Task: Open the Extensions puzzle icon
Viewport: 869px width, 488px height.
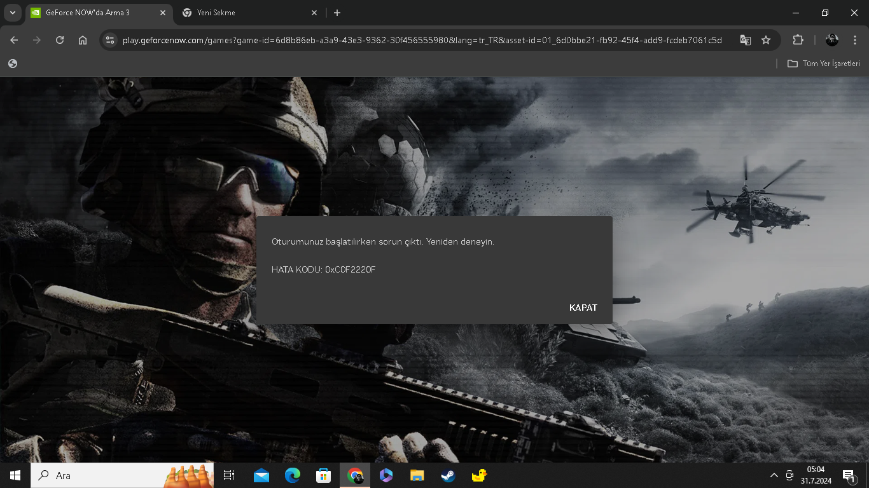Action: pos(798,40)
